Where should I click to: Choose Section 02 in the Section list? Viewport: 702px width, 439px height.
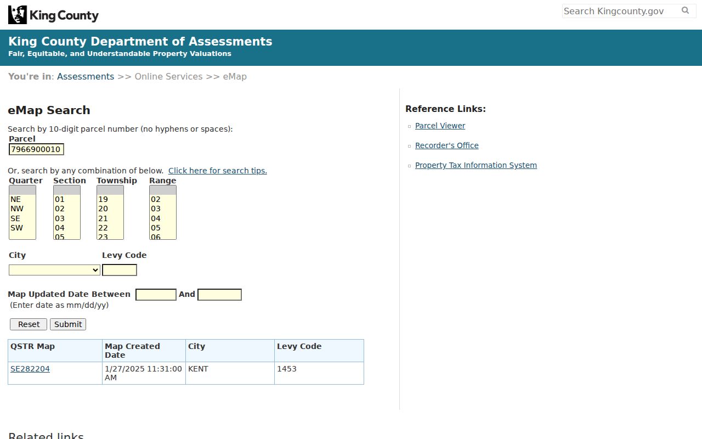click(67, 209)
